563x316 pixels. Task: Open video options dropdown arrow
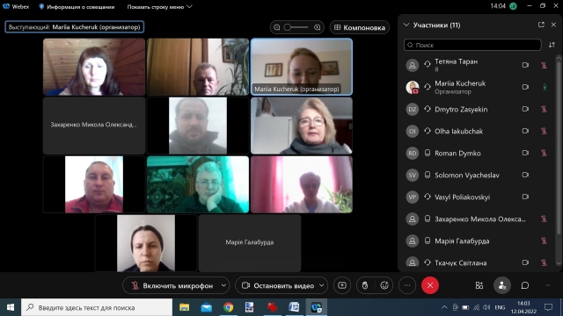coord(322,285)
